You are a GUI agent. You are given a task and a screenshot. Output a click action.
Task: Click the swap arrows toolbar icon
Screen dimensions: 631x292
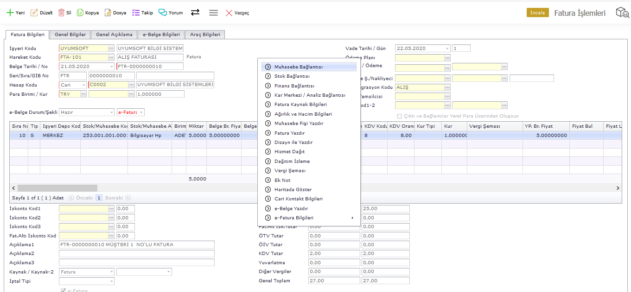coord(195,12)
